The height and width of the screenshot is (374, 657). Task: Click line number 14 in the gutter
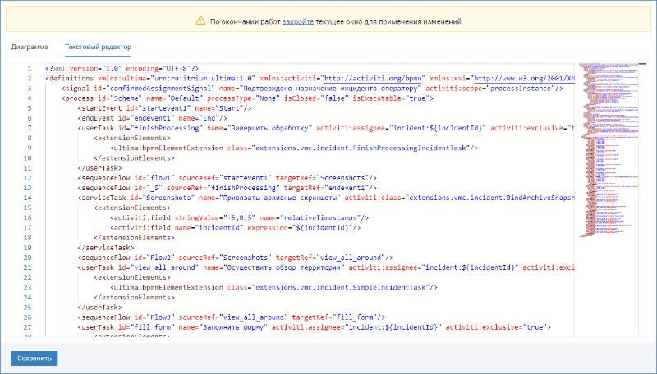pyautogui.click(x=27, y=198)
